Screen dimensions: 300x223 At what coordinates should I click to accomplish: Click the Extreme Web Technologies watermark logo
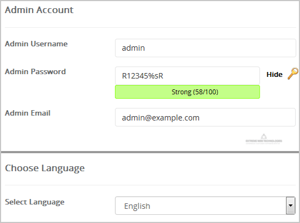263,139
